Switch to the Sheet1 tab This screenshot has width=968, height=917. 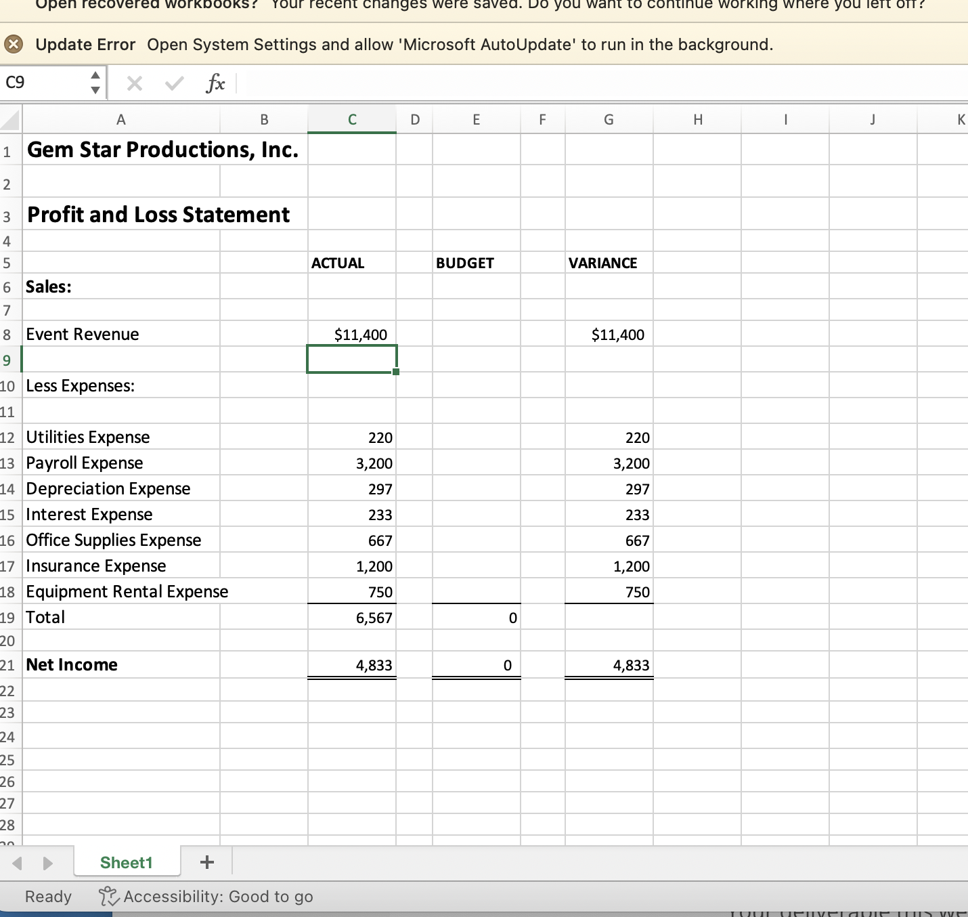tap(127, 862)
